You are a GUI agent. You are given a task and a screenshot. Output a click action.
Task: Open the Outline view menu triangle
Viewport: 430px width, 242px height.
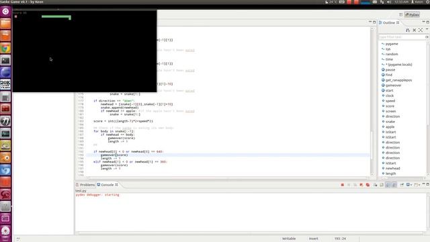[x=427, y=30]
